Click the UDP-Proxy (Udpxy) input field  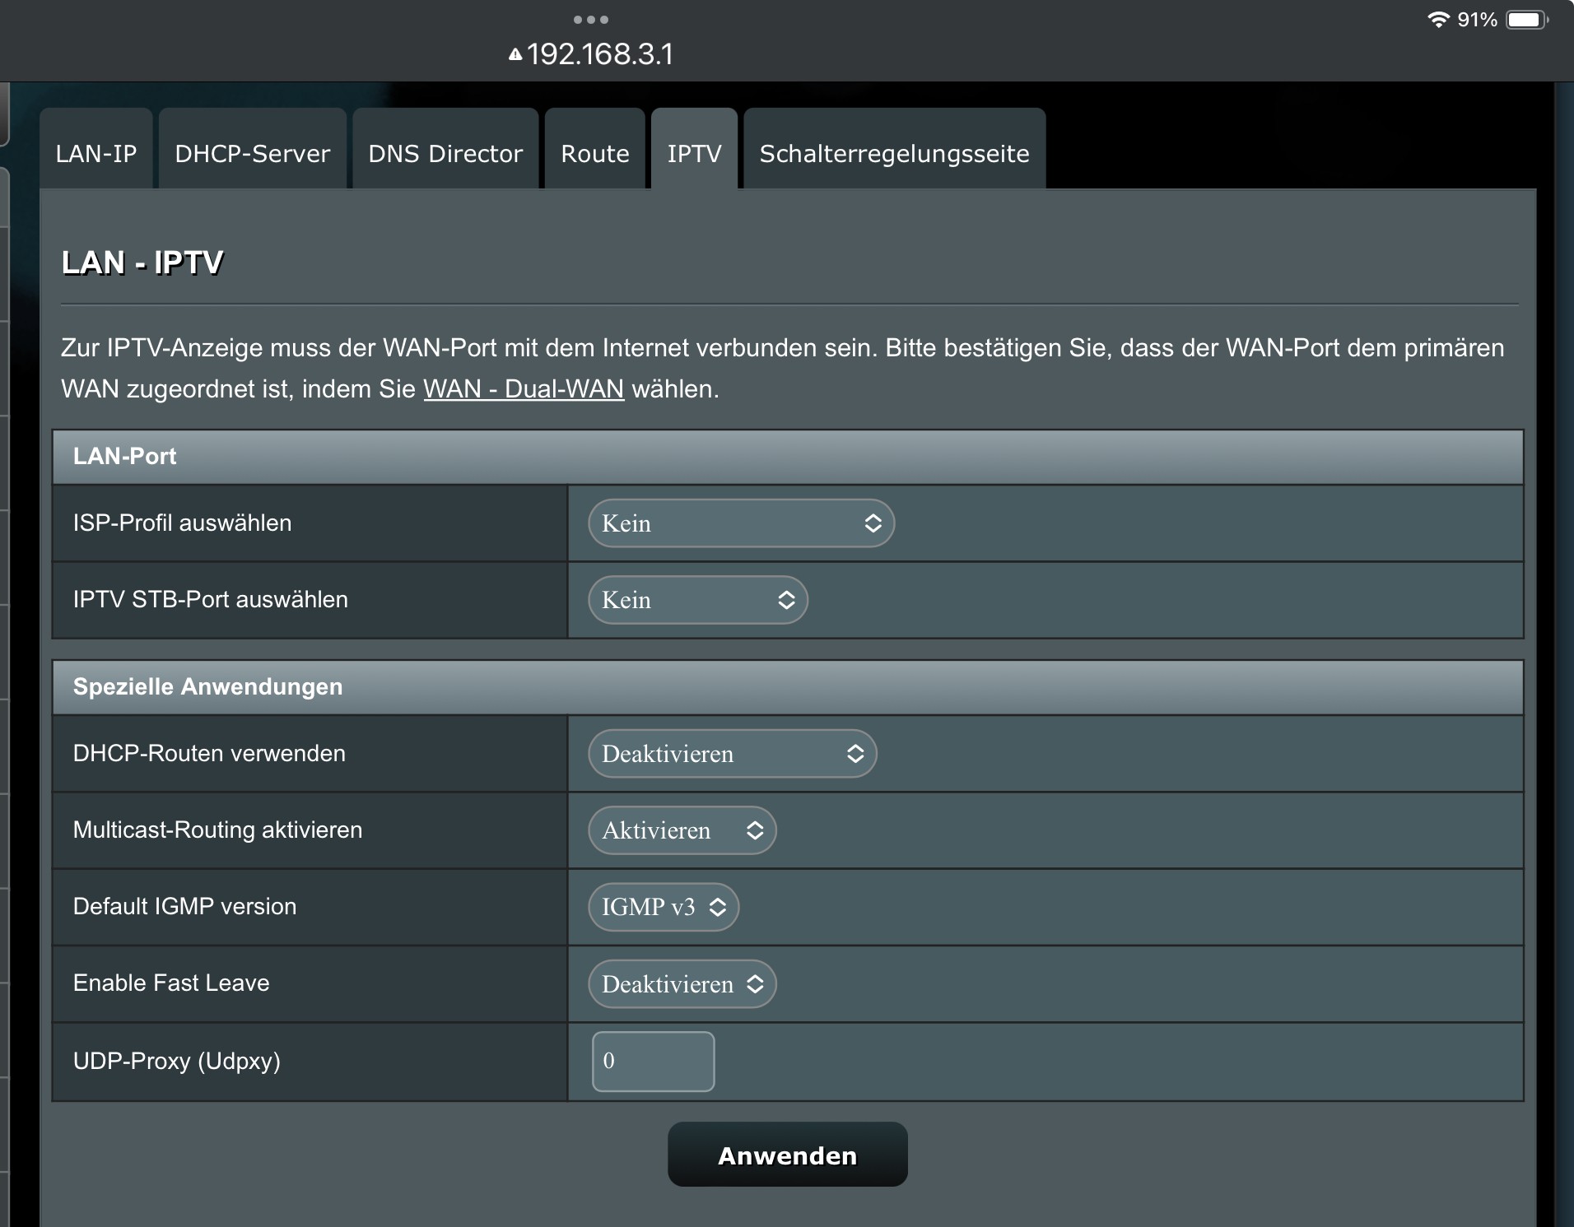point(653,1061)
